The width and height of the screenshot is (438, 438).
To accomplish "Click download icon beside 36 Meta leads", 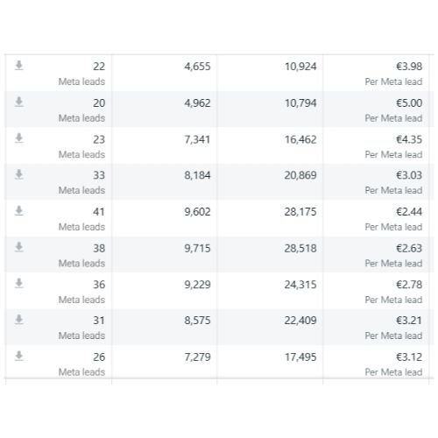I will [19, 284].
